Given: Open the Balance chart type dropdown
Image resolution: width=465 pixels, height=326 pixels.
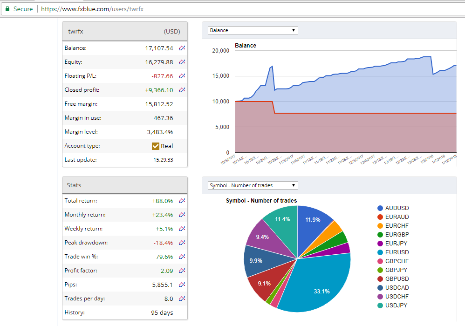Looking at the screenshot, I should 253,30.
